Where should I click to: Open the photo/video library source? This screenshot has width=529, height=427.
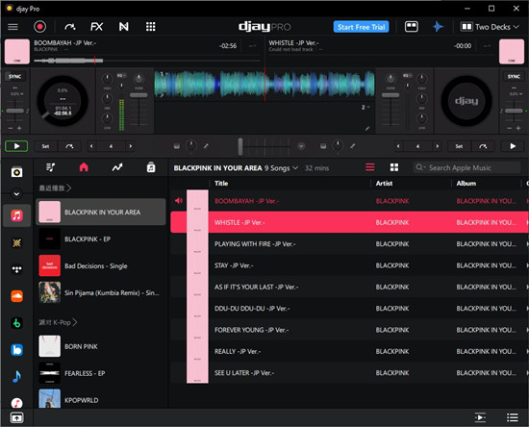(16, 172)
